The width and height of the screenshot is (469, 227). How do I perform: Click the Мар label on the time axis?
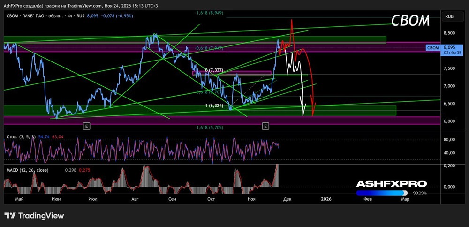coord(405,199)
